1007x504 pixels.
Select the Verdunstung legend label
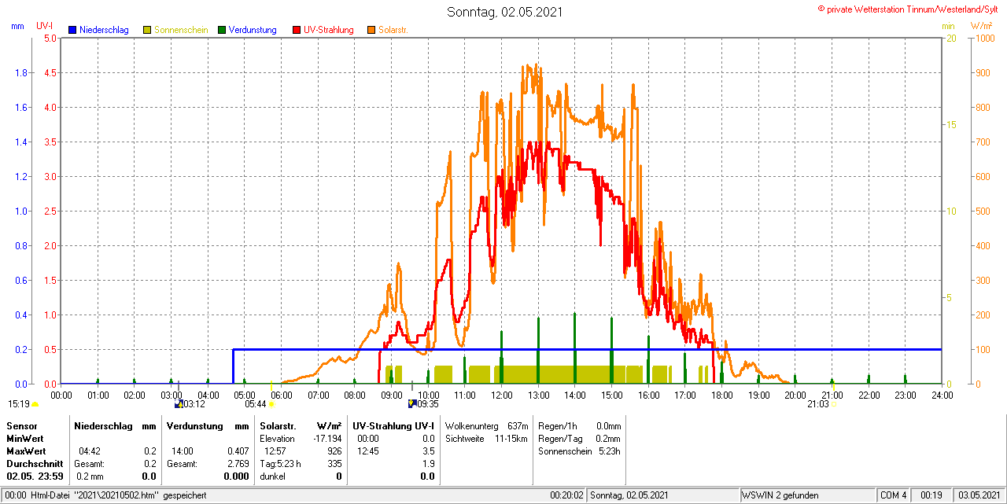[x=253, y=30]
